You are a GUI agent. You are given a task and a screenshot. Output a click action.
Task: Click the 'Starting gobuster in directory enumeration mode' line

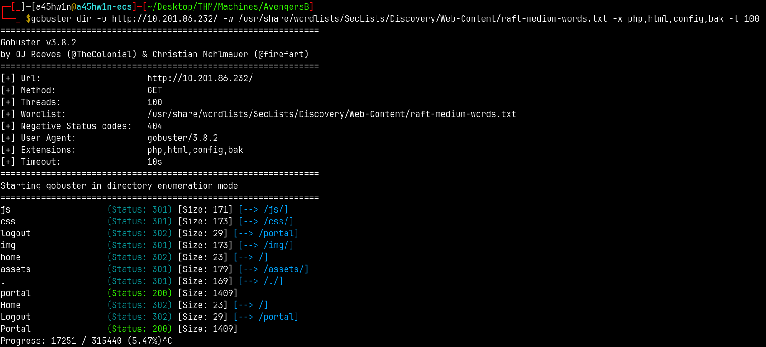point(119,186)
